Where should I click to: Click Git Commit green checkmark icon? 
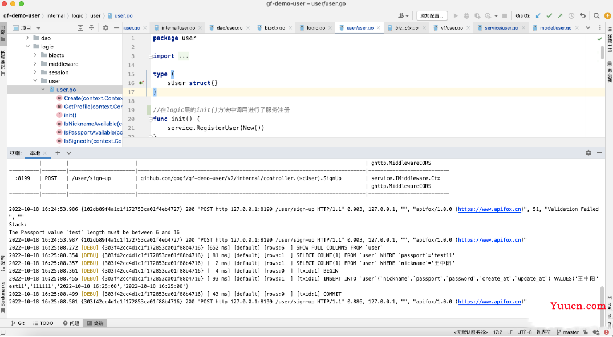tap(549, 15)
